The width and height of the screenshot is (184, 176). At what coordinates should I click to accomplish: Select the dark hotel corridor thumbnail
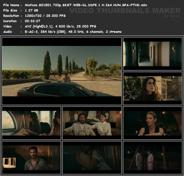click(153, 54)
